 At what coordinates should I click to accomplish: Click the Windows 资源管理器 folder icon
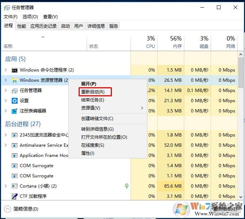[x=15, y=80]
